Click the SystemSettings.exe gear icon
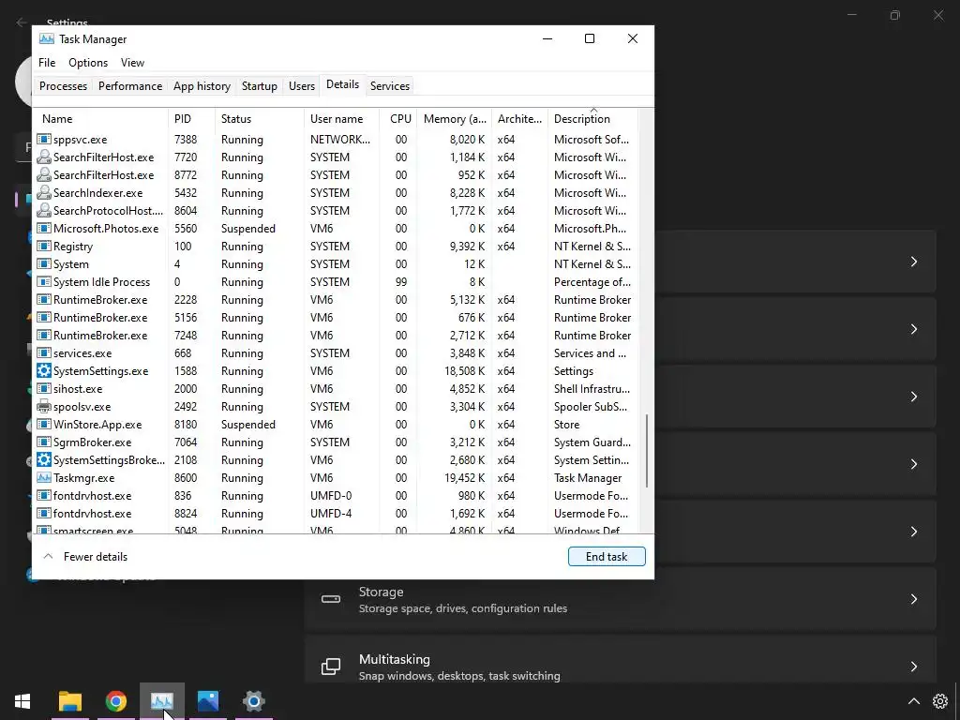 tap(43, 371)
